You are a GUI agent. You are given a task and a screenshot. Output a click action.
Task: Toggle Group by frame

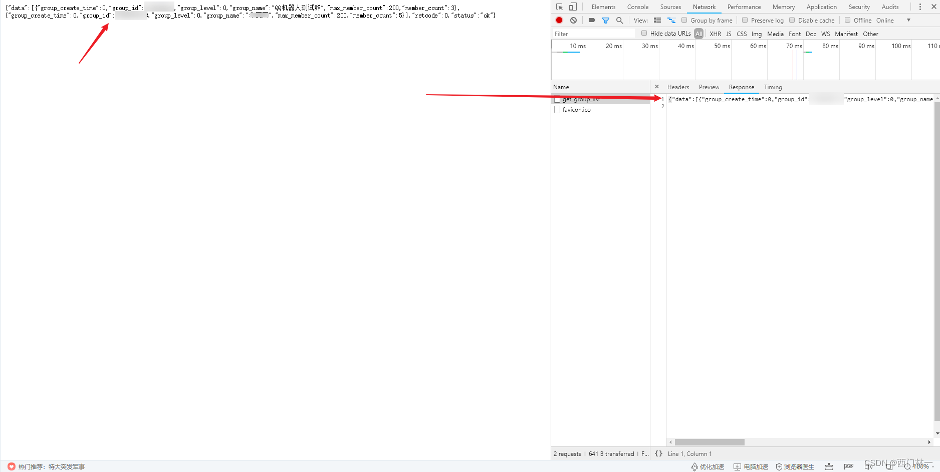click(684, 20)
